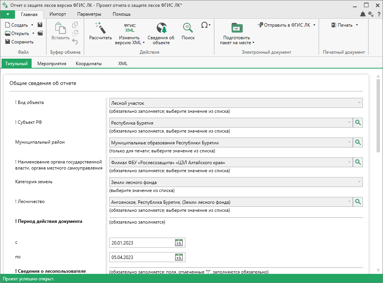Viewport: 383px width, 283px height.
Task: Open the Поиск magnifier tool
Action: 188,28
